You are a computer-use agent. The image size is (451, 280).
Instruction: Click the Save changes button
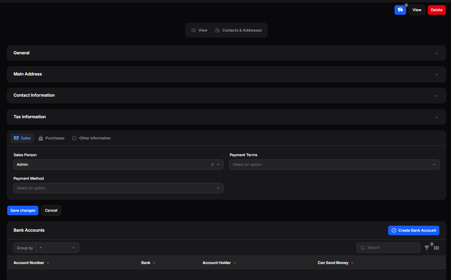tap(23, 210)
